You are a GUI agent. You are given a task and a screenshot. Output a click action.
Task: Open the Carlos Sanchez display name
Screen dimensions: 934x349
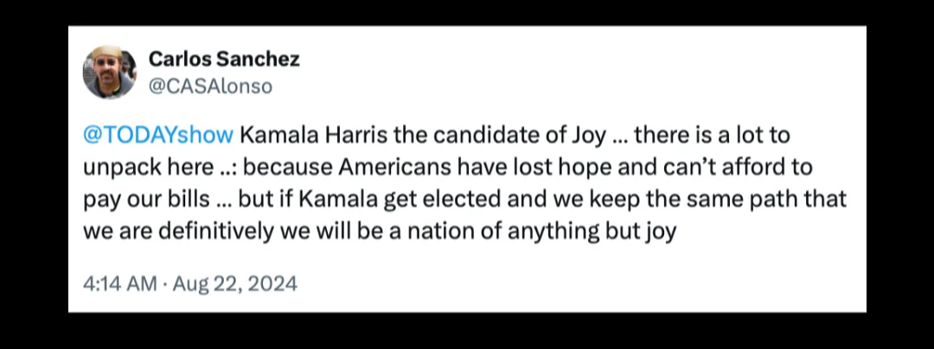click(x=224, y=59)
